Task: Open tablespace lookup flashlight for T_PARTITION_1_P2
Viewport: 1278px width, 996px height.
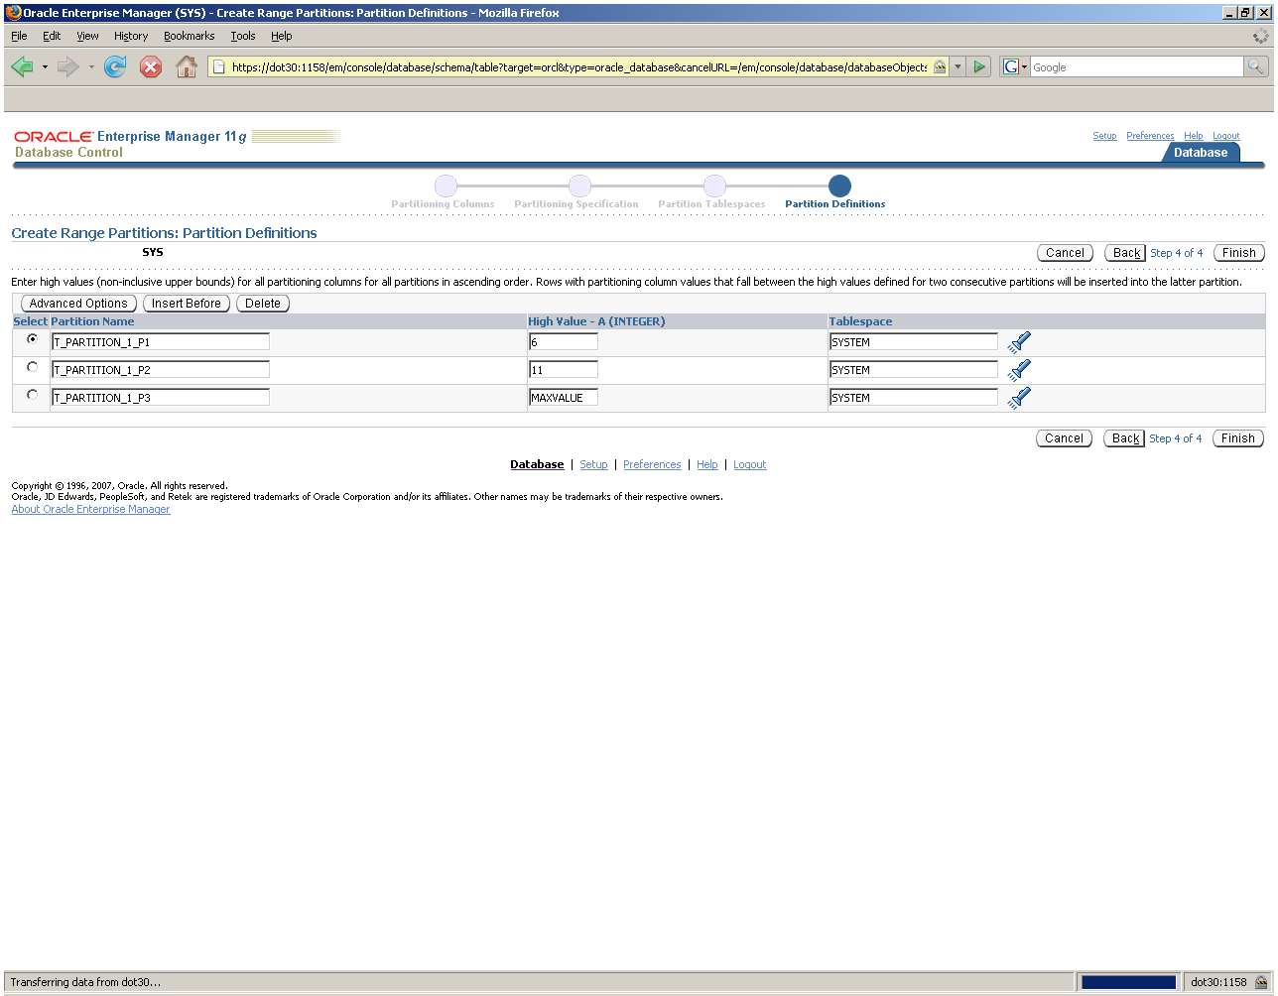Action: 1020,370
